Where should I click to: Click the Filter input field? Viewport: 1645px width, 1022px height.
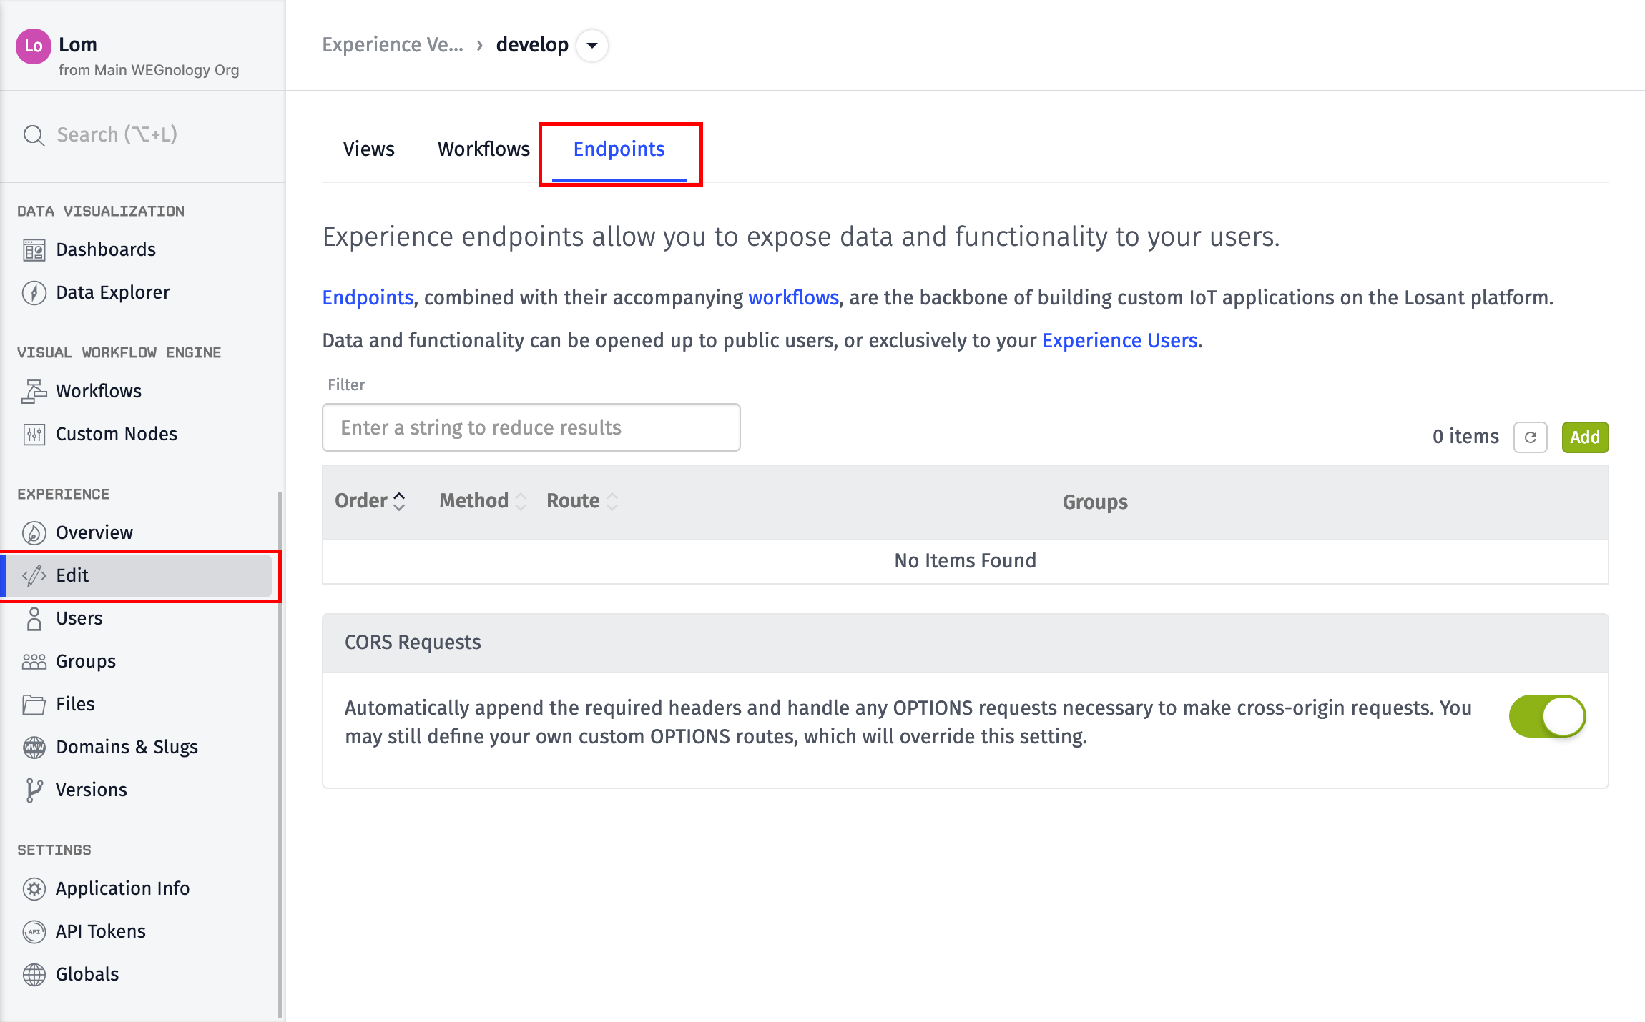coord(531,426)
